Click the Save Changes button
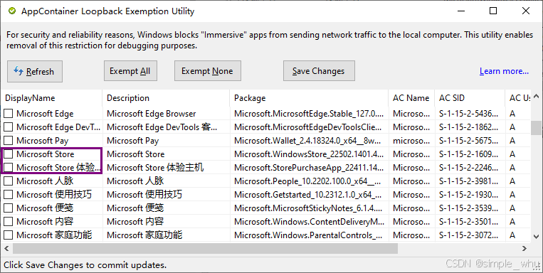Screen dimensions: 543x273 click(319, 71)
